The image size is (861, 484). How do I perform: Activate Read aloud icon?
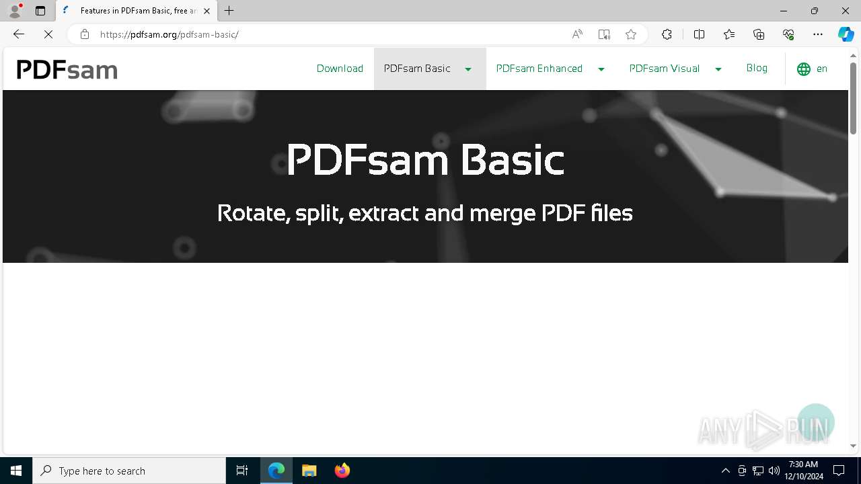(577, 34)
